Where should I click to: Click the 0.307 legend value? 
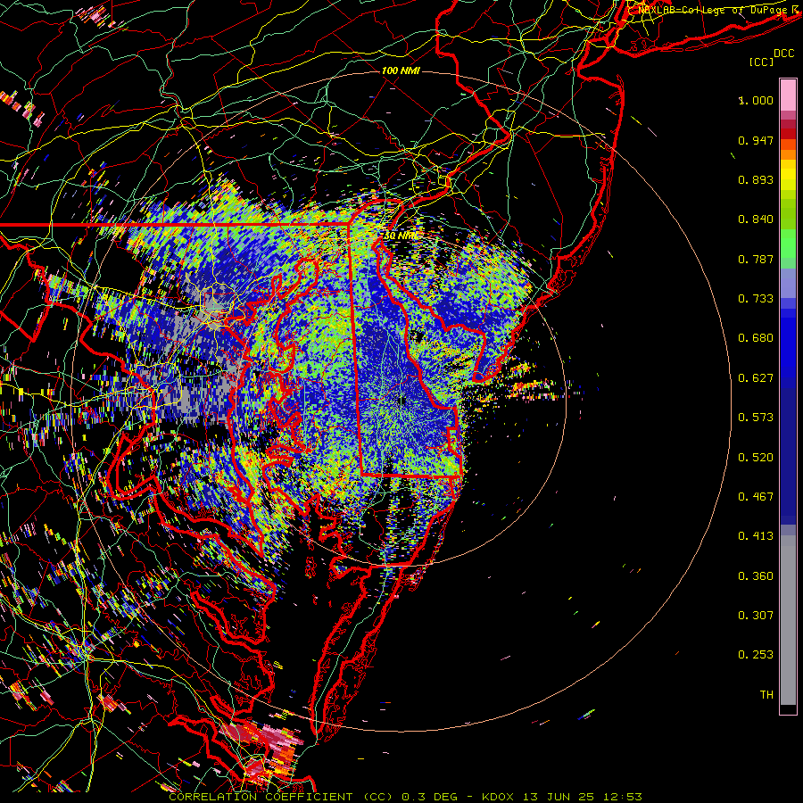pyautogui.click(x=756, y=616)
